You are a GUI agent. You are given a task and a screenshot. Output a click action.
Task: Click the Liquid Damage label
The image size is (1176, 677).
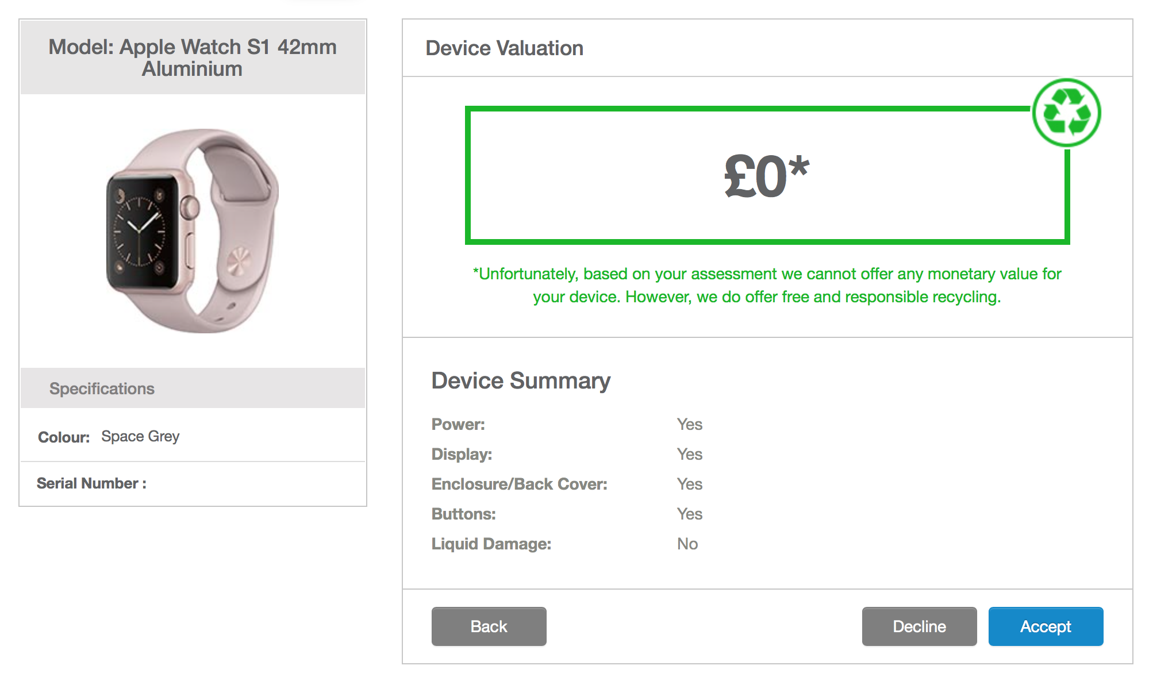pyautogui.click(x=491, y=544)
